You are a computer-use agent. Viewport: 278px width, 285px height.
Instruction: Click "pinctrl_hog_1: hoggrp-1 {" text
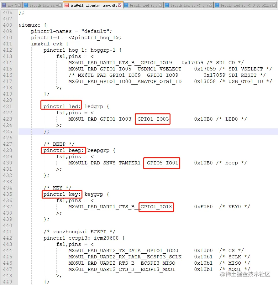click(82, 50)
